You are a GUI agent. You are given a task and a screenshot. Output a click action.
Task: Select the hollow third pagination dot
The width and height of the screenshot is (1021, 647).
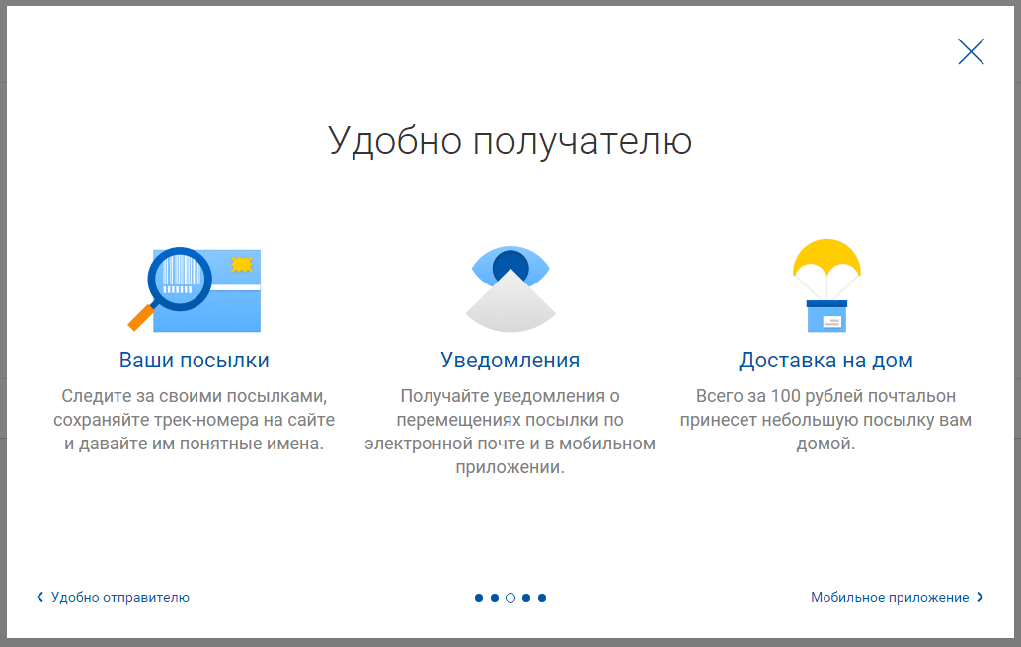pyautogui.click(x=510, y=598)
